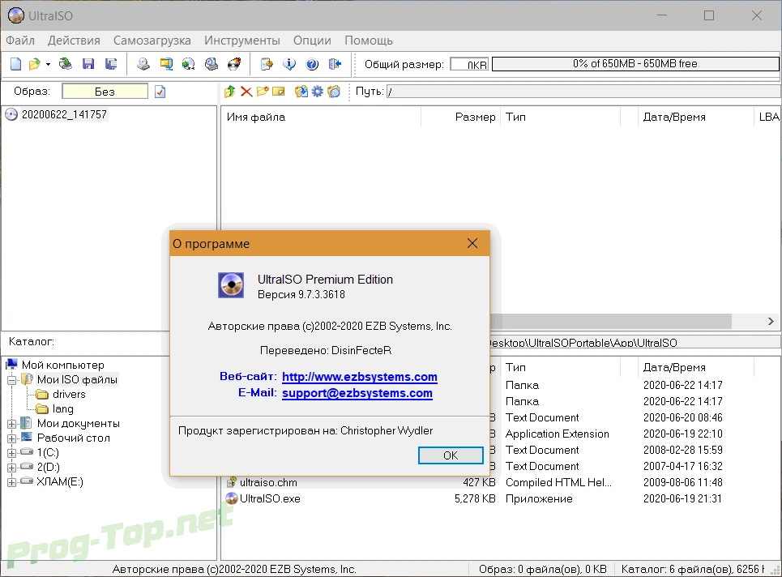Close the О программе dialog
The height and width of the screenshot is (577, 782).
pos(472,243)
